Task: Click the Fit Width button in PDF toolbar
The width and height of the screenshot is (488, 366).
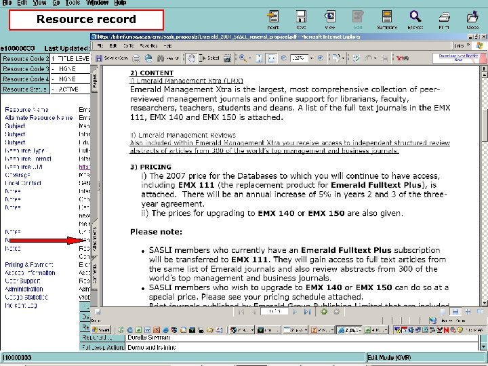Action: tap(271, 58)
